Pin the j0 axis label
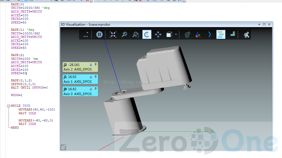 [95, 89]
